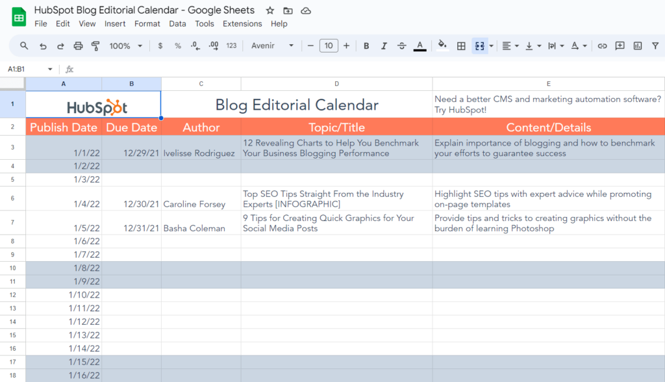Click the Insert link icon
The image size is (665, 382).
pos(602,46)
